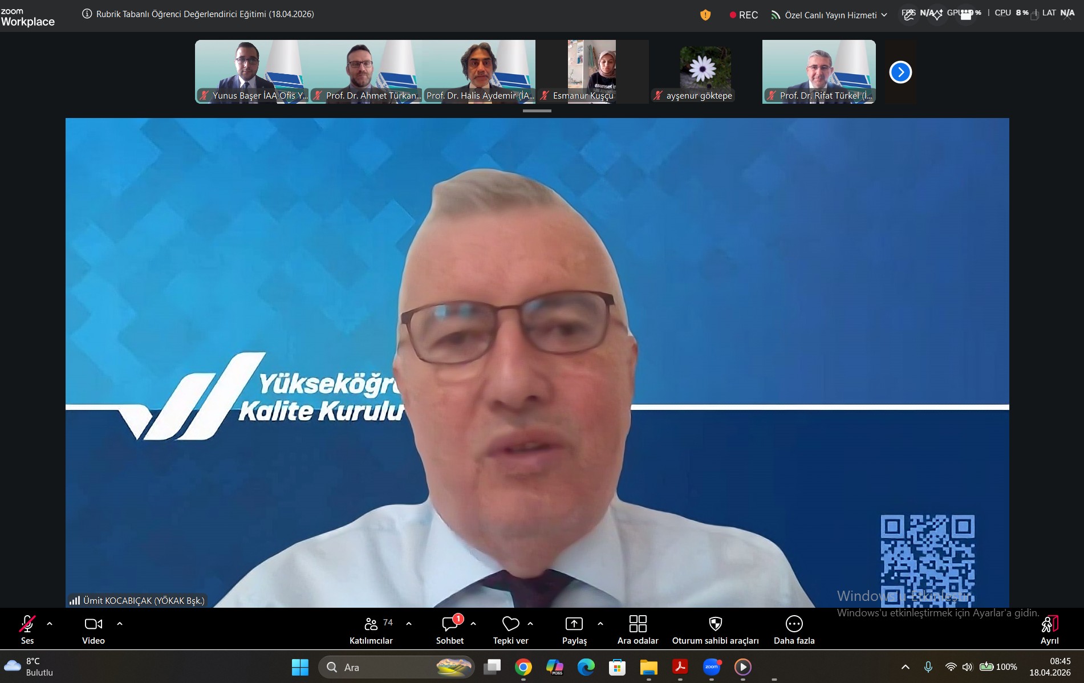The height and width of the screenshot is (683, 1084).
Task: Open Ara odalar breakout rooms
Action: [x=638, y=630]
